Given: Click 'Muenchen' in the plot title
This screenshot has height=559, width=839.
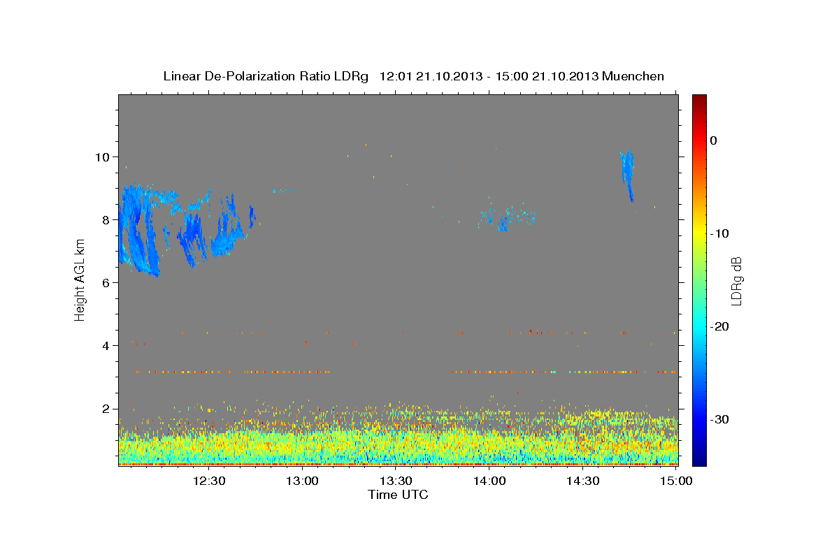Looking at the screenshot, I should coord(633,76).
